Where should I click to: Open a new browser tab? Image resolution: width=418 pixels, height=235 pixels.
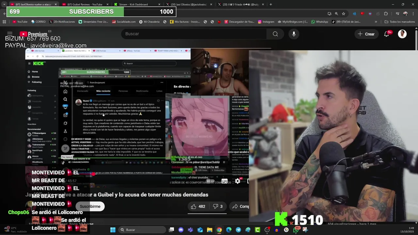271,4
